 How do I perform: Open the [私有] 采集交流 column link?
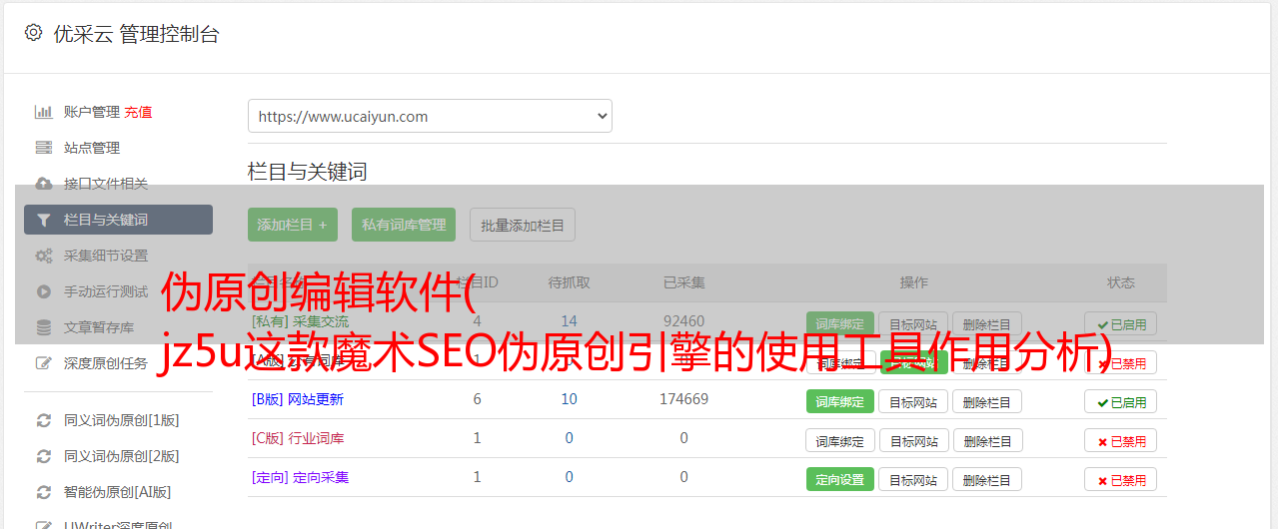click(x=301, y=321)
